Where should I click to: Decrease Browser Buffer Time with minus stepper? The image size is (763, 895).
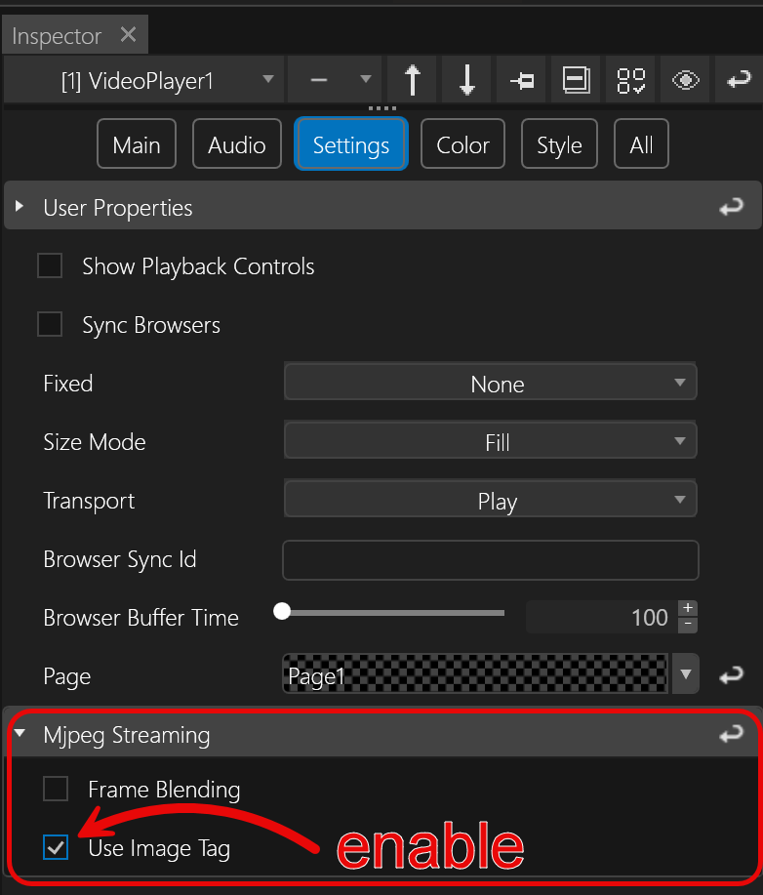click(x=688, y=625)
